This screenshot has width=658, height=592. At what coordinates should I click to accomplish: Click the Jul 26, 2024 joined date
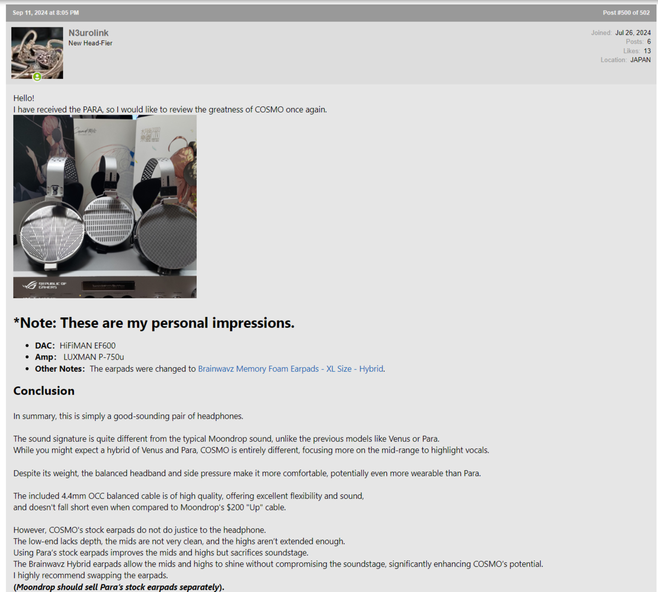[633, 33]
